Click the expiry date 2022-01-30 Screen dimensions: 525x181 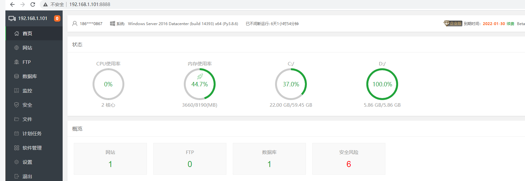(494, 24)
